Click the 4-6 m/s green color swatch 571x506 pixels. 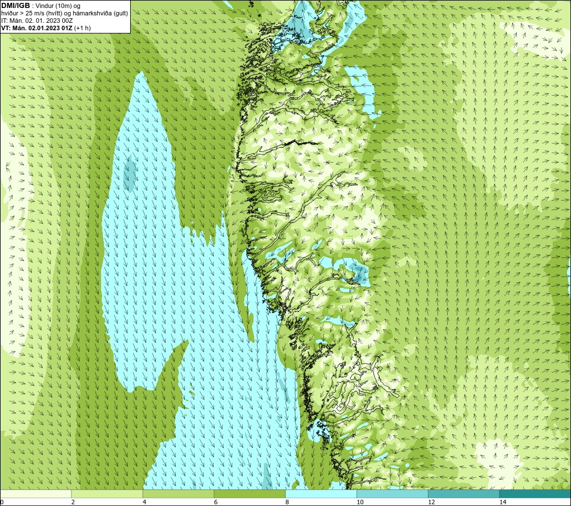(178, 493)
